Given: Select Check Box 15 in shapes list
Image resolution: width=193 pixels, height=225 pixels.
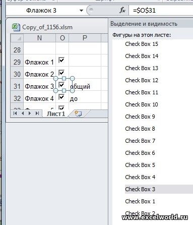Looking at the screenshot, I should (142, 44).
